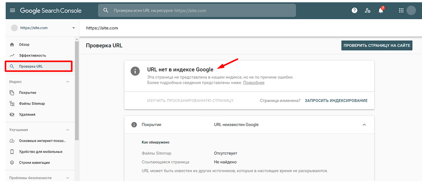Click the info icon beside Покрытие
The image size is (422, 186).
coord(134,125)
